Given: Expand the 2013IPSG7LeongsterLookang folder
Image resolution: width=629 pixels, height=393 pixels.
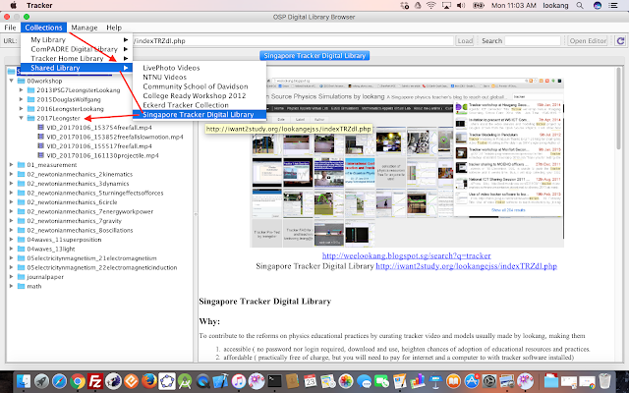Looking at the screenshot, I should (x=22, y=89).
